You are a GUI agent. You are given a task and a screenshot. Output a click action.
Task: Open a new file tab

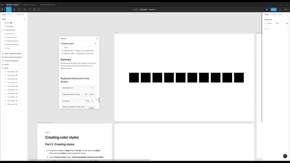coord(60,5)
